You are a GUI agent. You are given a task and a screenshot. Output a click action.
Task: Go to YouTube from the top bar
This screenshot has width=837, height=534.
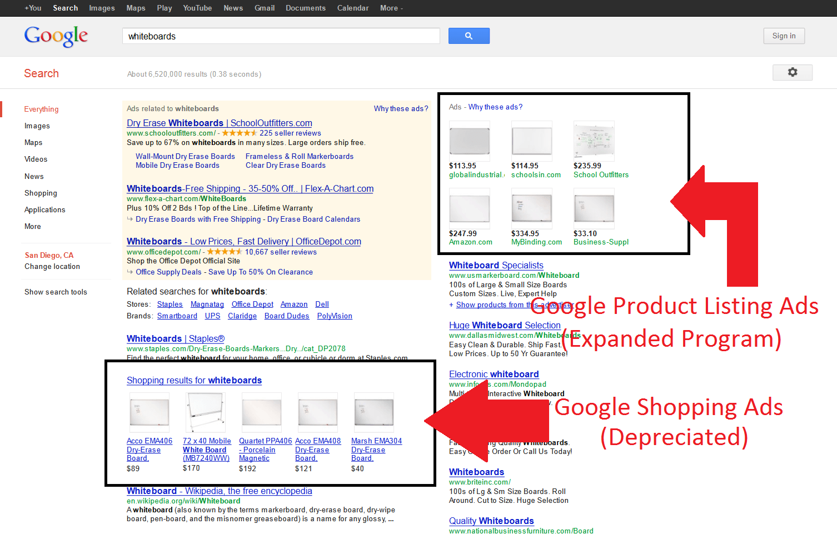tap(197, 8)
